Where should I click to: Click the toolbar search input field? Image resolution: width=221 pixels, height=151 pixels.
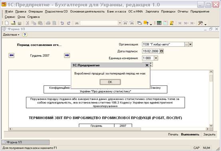tap(99, 23)
